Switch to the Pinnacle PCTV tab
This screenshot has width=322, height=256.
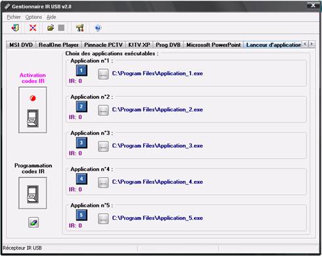(x=103, y=45)
